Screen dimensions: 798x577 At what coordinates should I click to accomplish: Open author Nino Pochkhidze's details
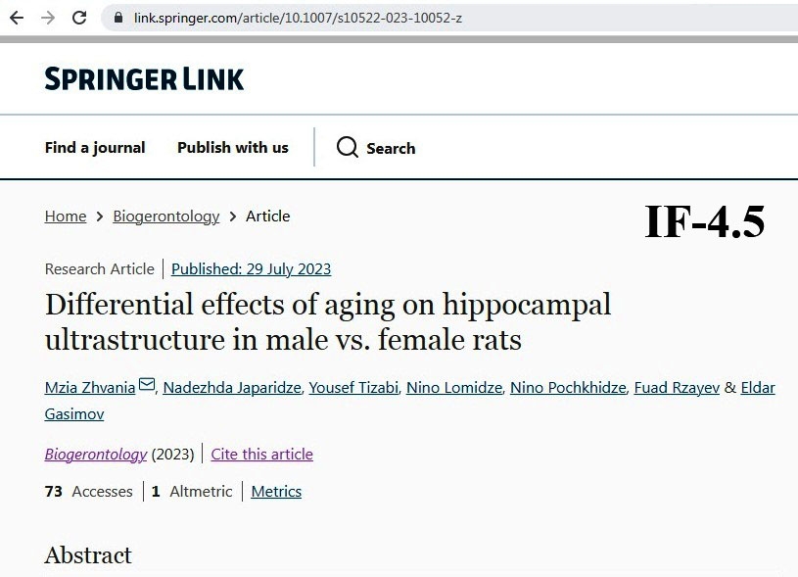(568, 388)
